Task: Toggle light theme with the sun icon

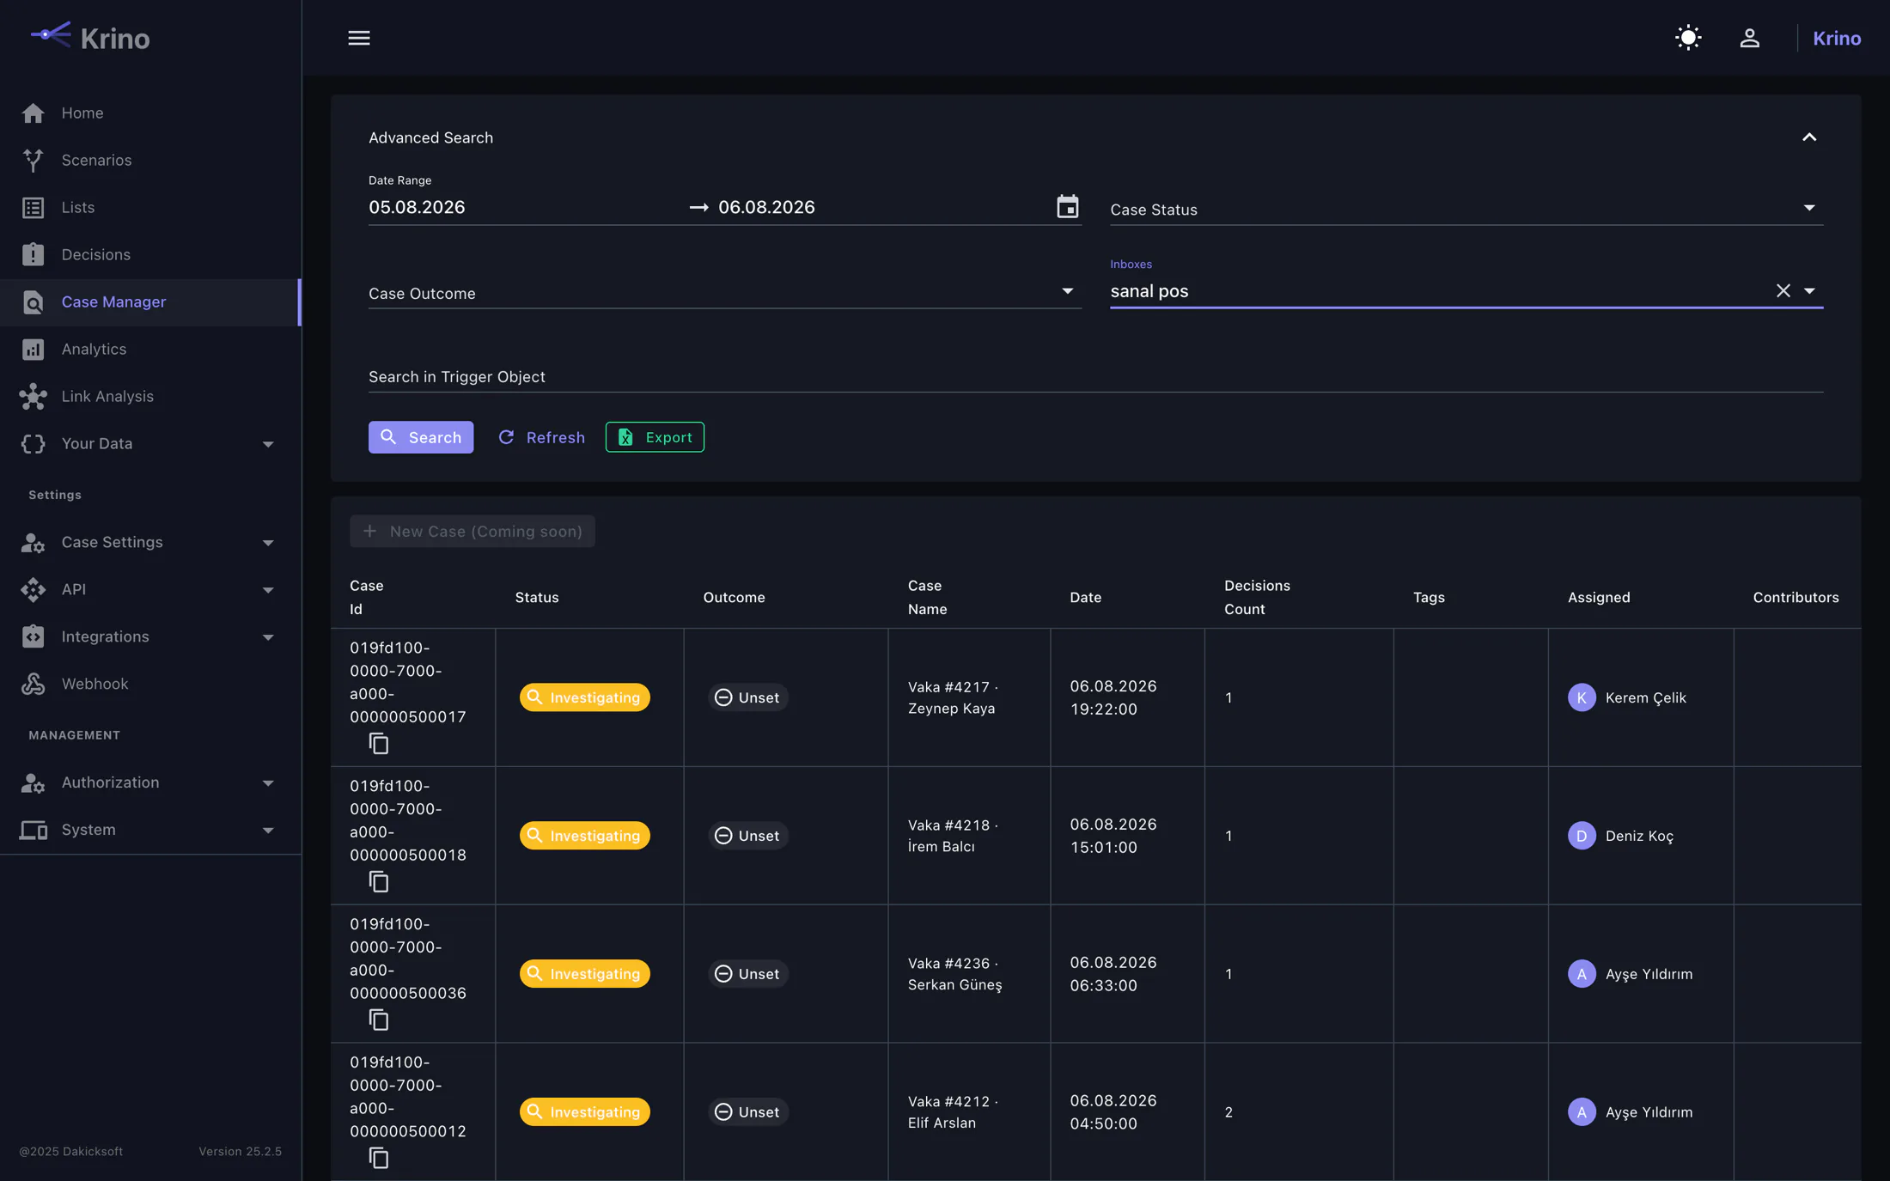Action: [x=1688, y=38]
